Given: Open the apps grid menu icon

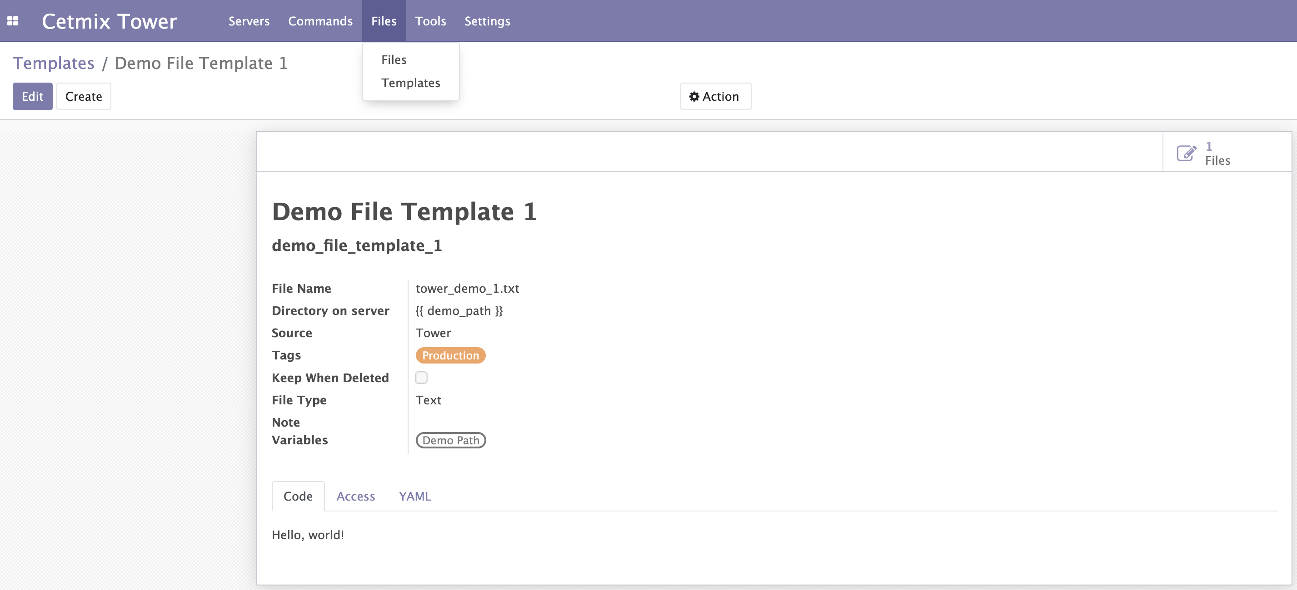Looking at the screenshot, I should click(x=13, y=21).
